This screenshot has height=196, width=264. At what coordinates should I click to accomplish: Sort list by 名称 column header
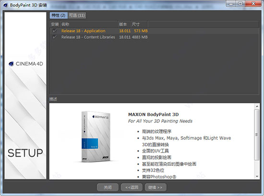point(89,24)
